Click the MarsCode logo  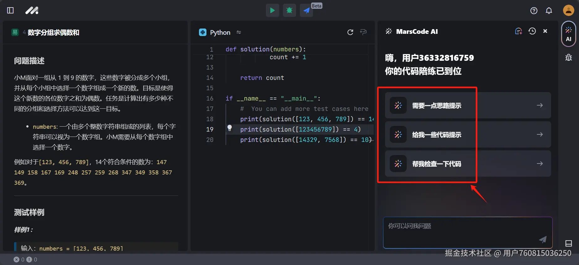coord(32,10)
